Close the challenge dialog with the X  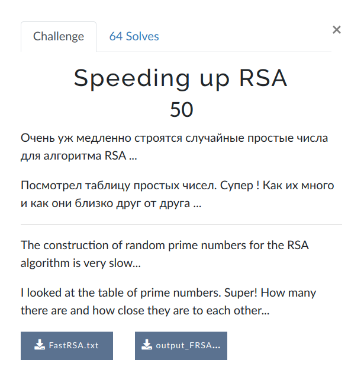pyautogui.click(x=337, y=30)
